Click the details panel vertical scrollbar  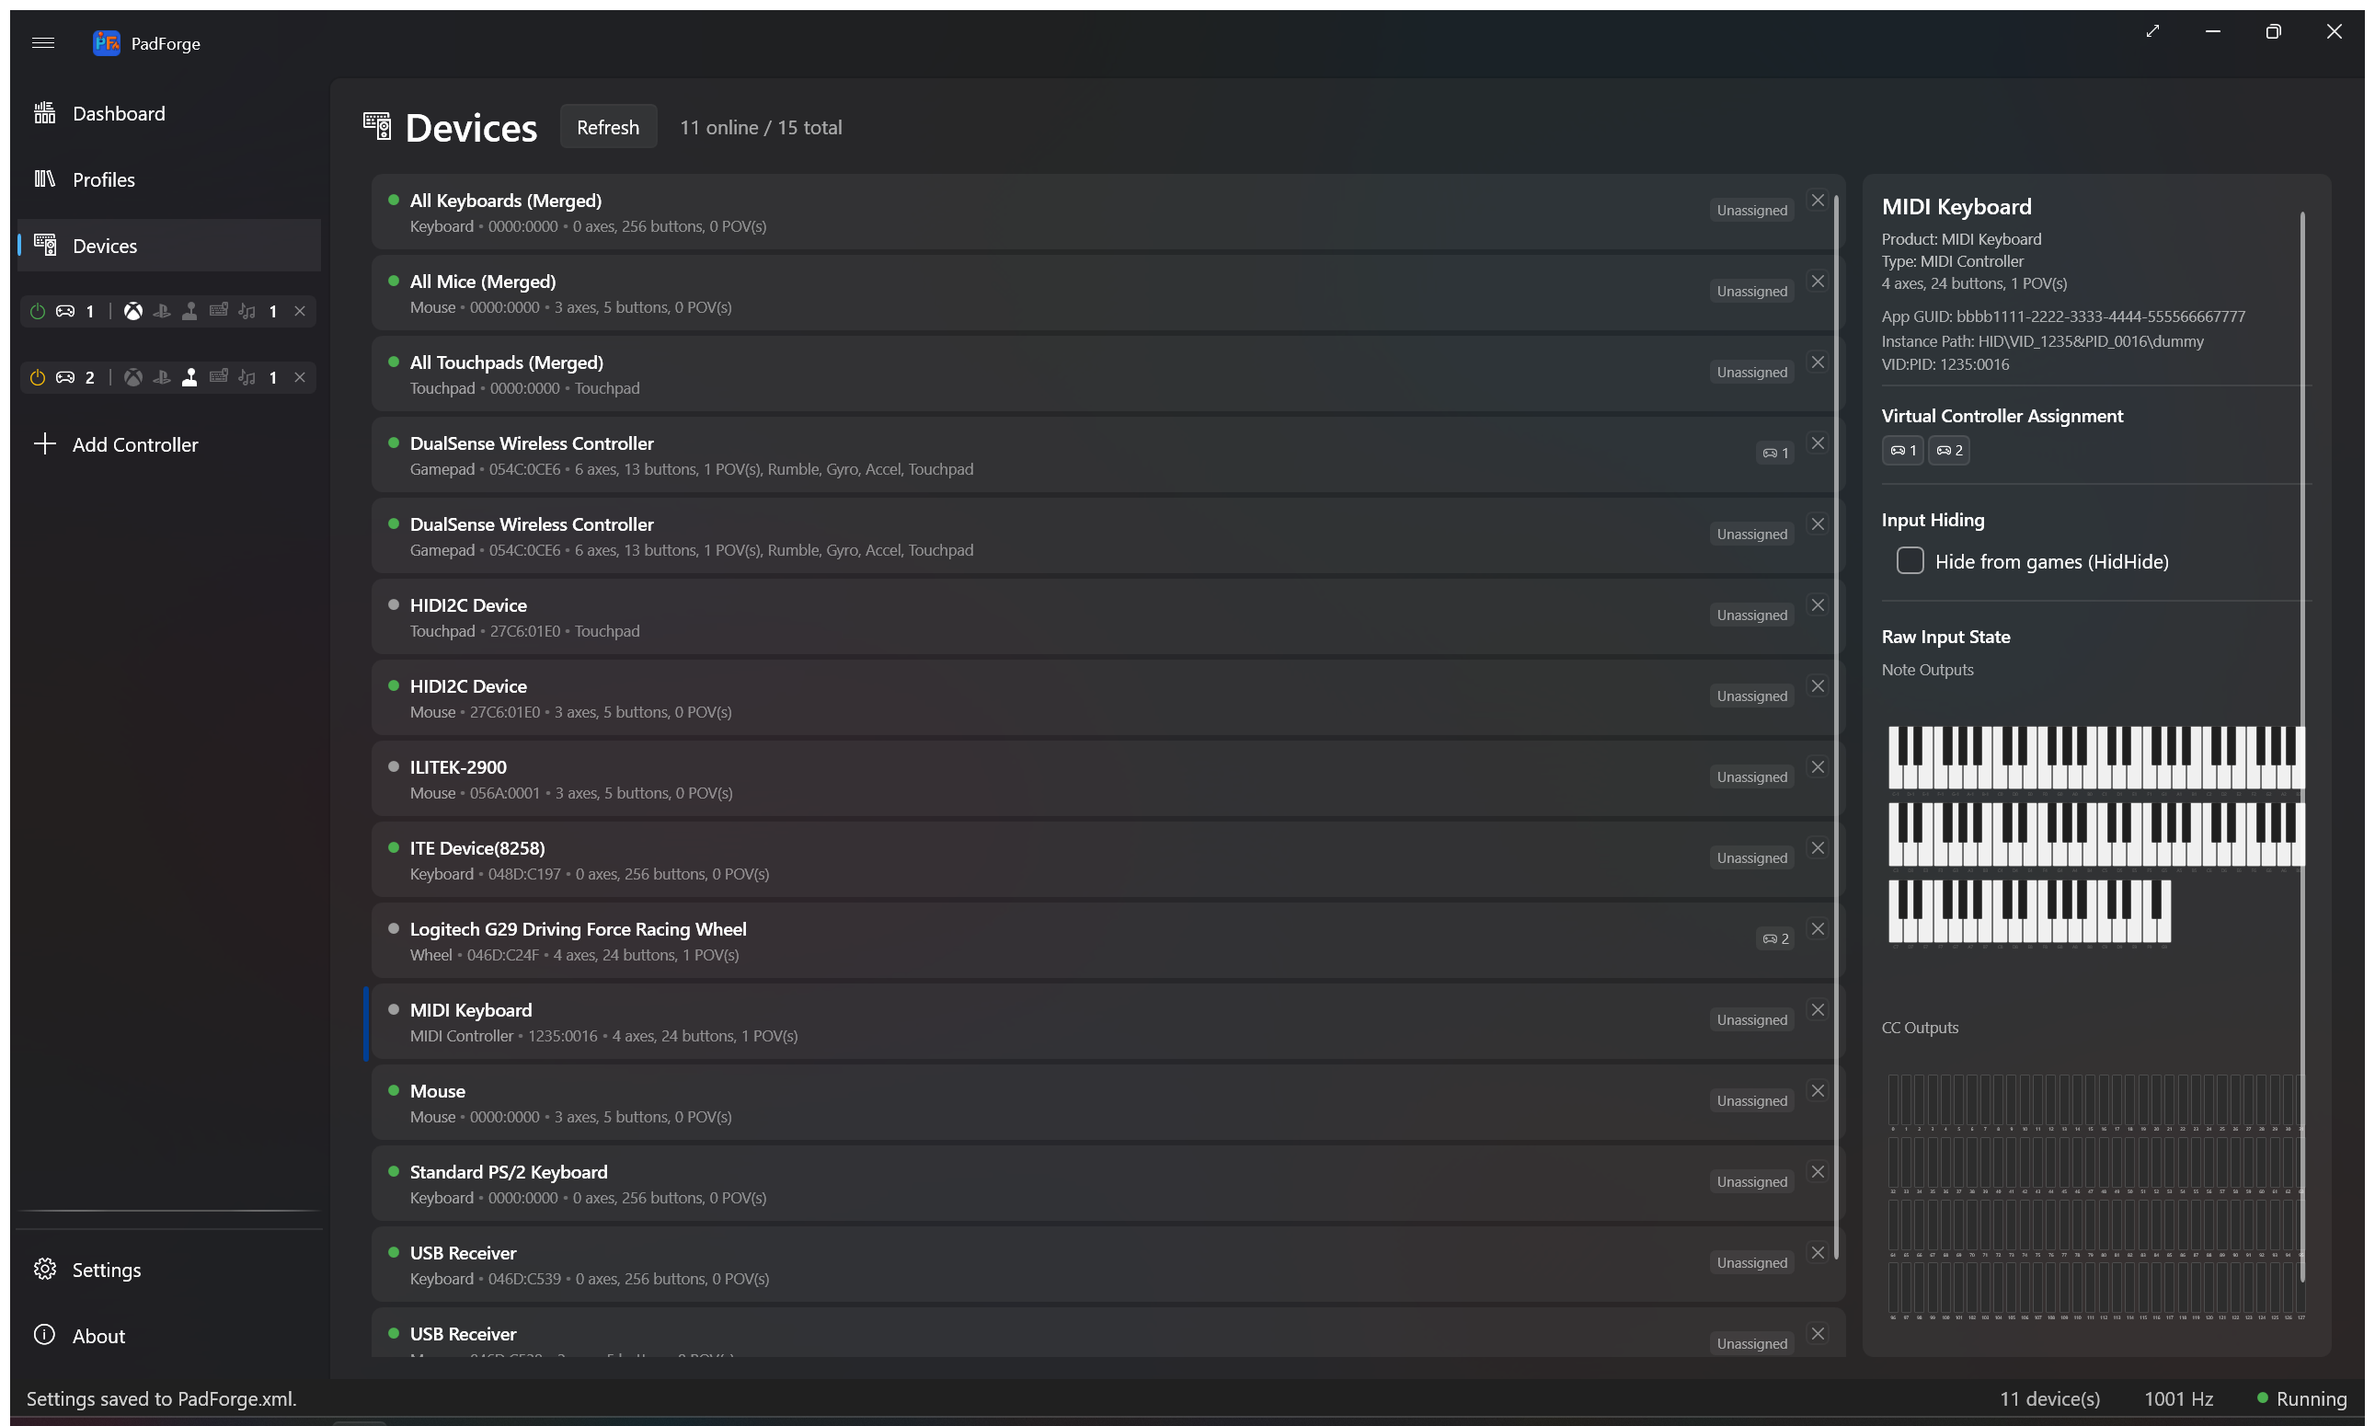[2303, 747]
